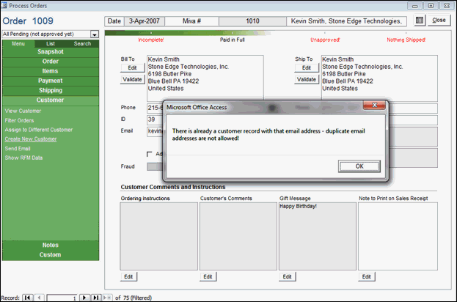Screen dimensions: 457x302
Task: Go to previous record in navigator
Action: pyautogui.click(x=38, y=297)
